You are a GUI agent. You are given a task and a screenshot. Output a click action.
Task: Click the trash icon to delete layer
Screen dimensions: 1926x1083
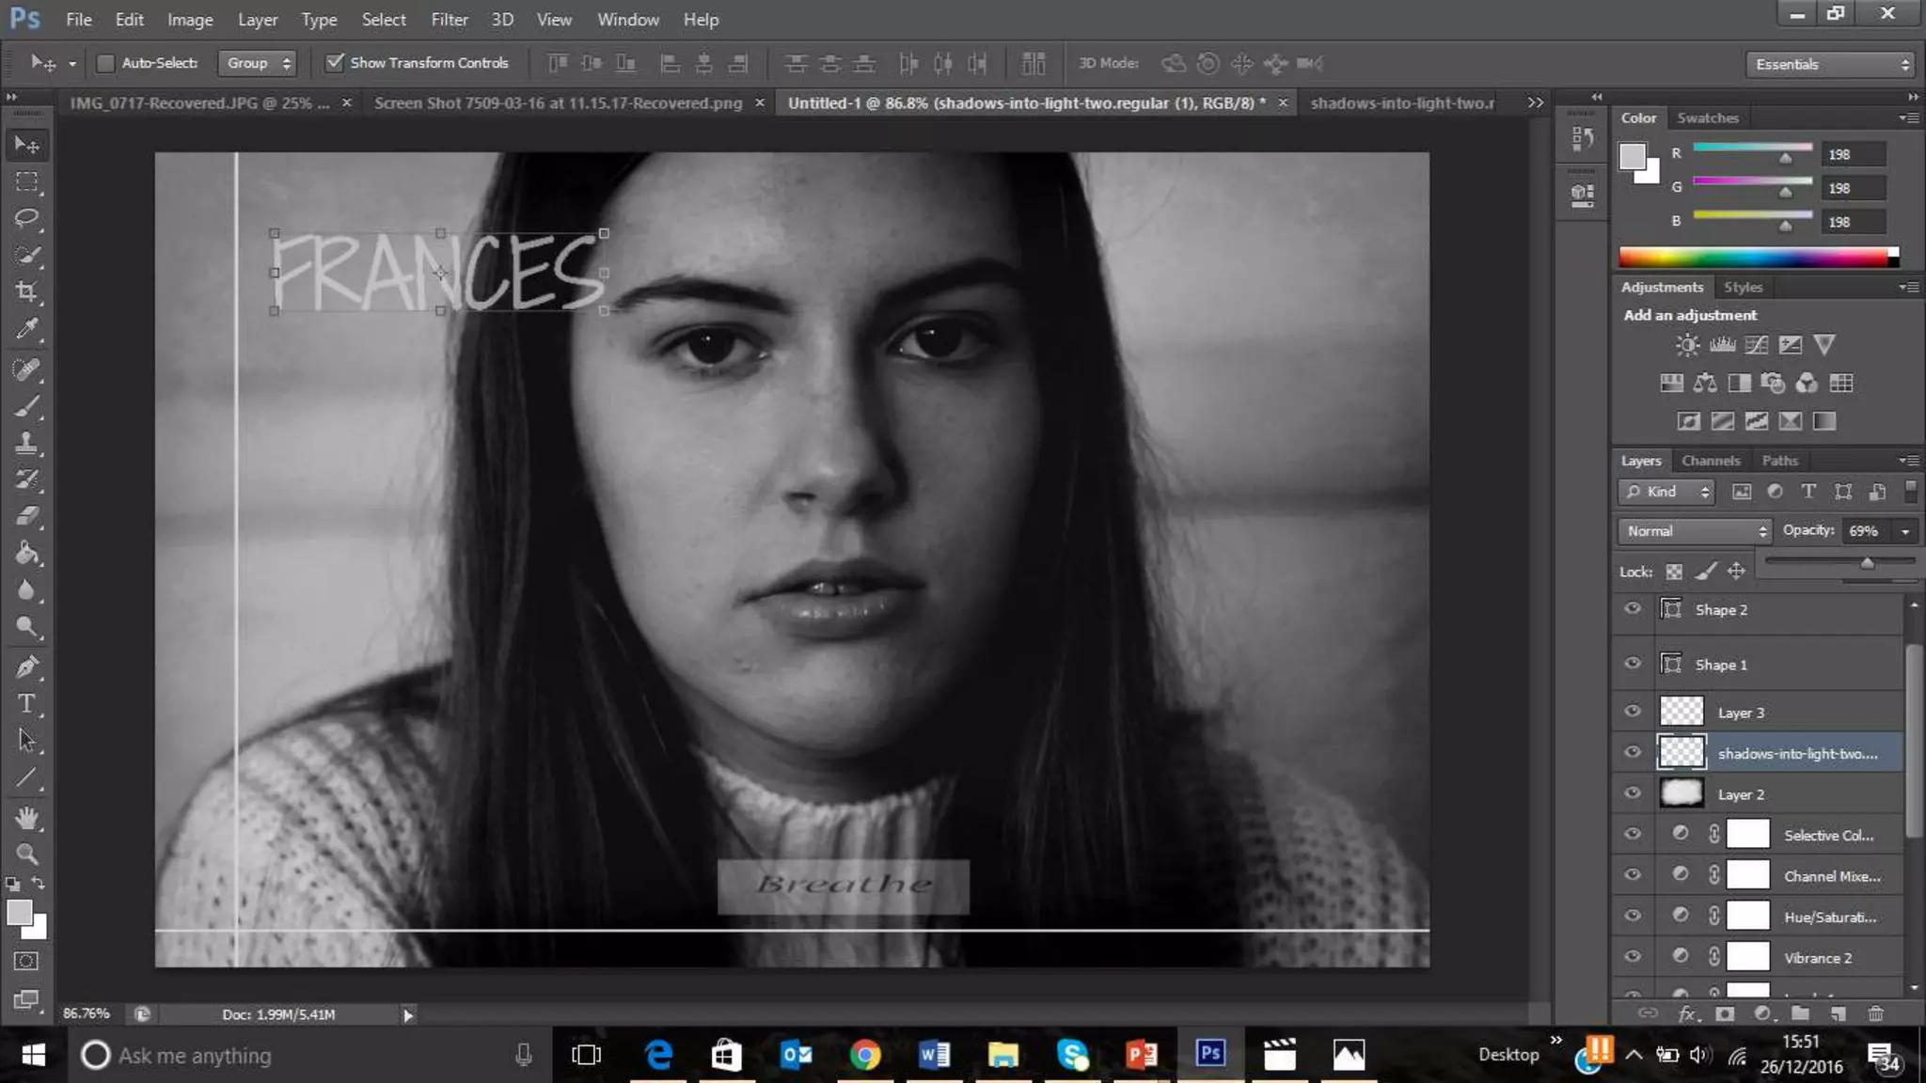click(1875, 1013)
